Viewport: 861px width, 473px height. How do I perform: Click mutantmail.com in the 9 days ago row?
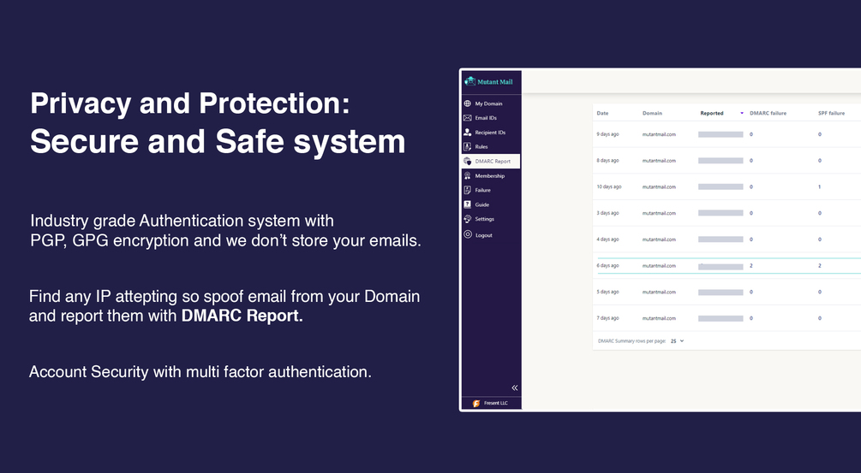[x=659, y=134]
